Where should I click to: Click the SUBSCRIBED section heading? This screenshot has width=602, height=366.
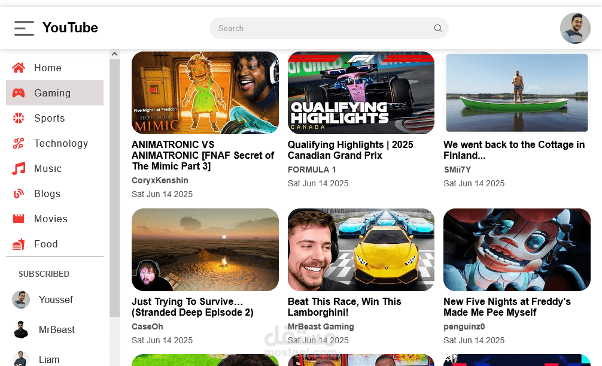[44, 274]
